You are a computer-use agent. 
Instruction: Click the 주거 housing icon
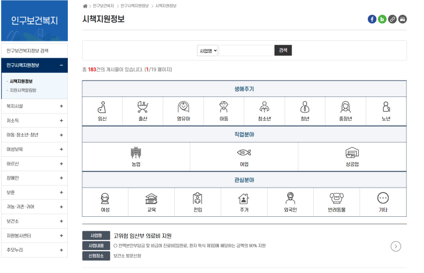coord(244,199)
